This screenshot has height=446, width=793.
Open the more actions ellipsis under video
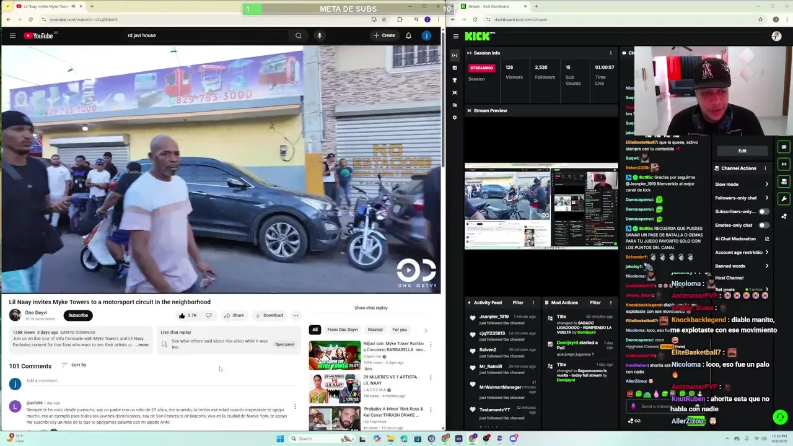pyautogui.click(x=296, y=315)
